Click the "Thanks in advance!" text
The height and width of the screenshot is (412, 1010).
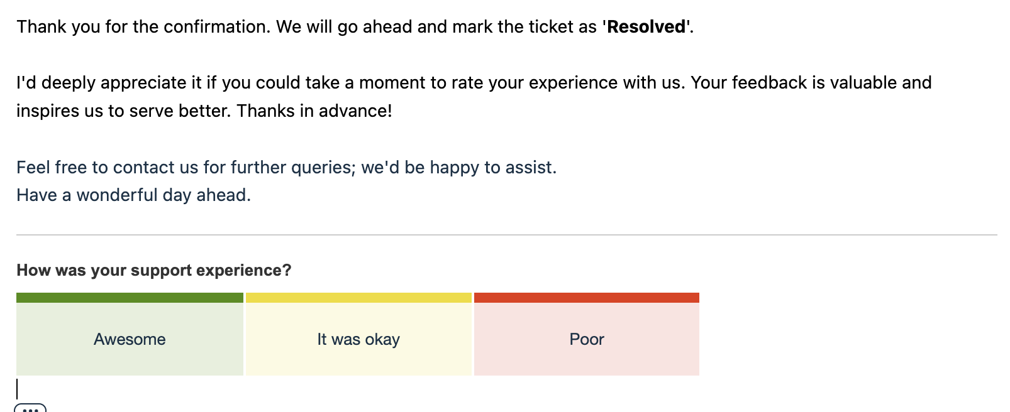tap(314, 111)
